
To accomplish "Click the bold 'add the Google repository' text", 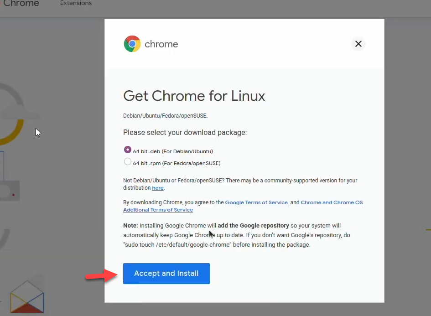I will pyautogui.click(x=253, y=226).
